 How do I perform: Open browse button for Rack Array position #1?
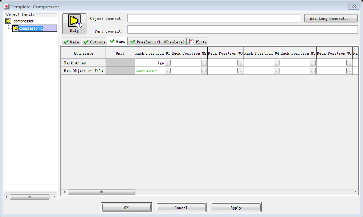(x=167, y=63)
